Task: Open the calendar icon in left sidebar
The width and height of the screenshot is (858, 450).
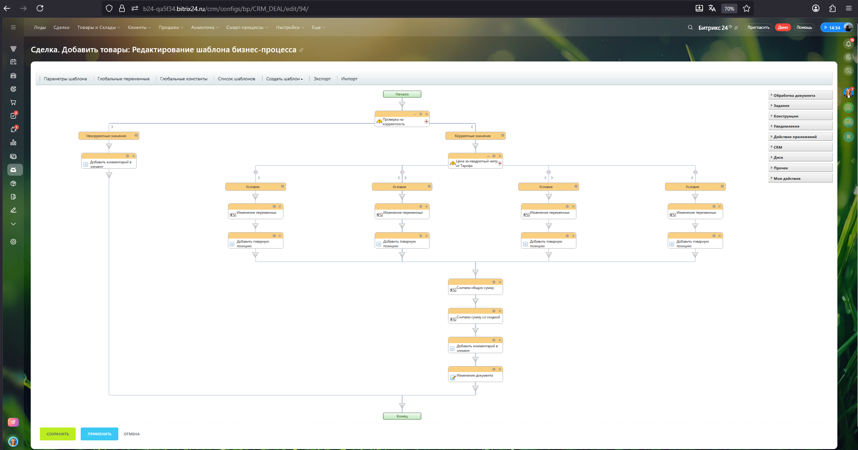Action: pos(13,62)
